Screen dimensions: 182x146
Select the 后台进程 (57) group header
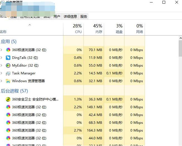point(14,91)
